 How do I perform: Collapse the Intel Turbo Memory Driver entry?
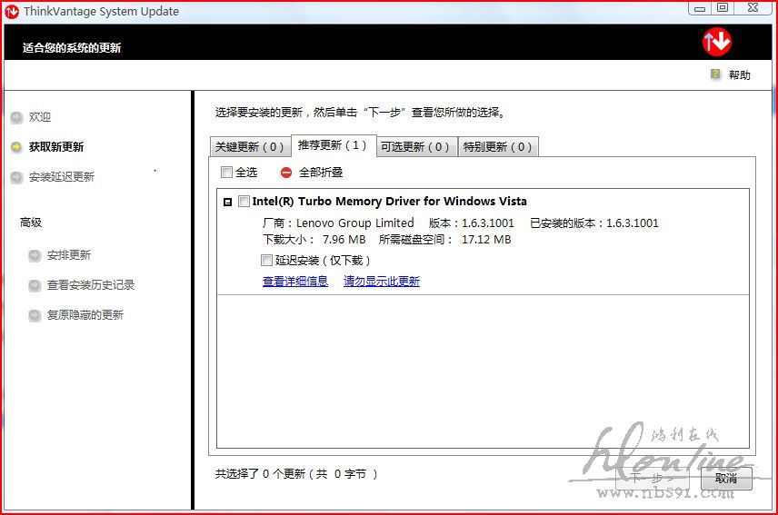coord(227,203)
